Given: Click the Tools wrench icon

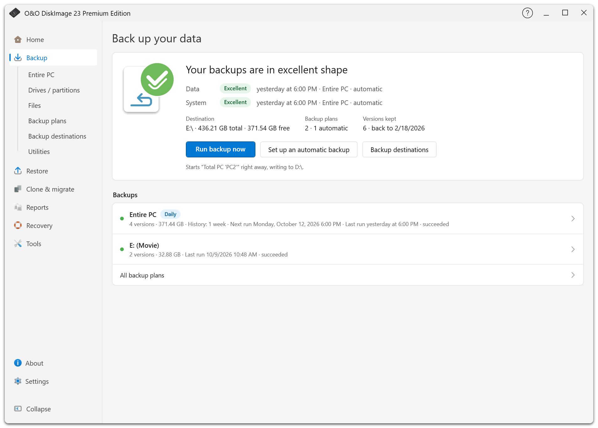Looking at the screenshot, I should click(x=18, y=244).
